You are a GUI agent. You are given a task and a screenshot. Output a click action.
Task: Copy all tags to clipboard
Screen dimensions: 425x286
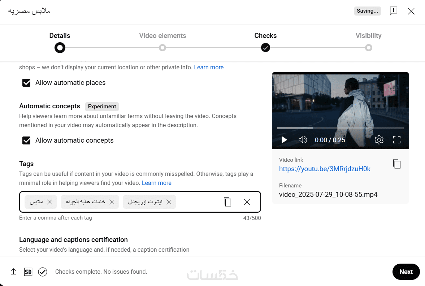(227, 202)
